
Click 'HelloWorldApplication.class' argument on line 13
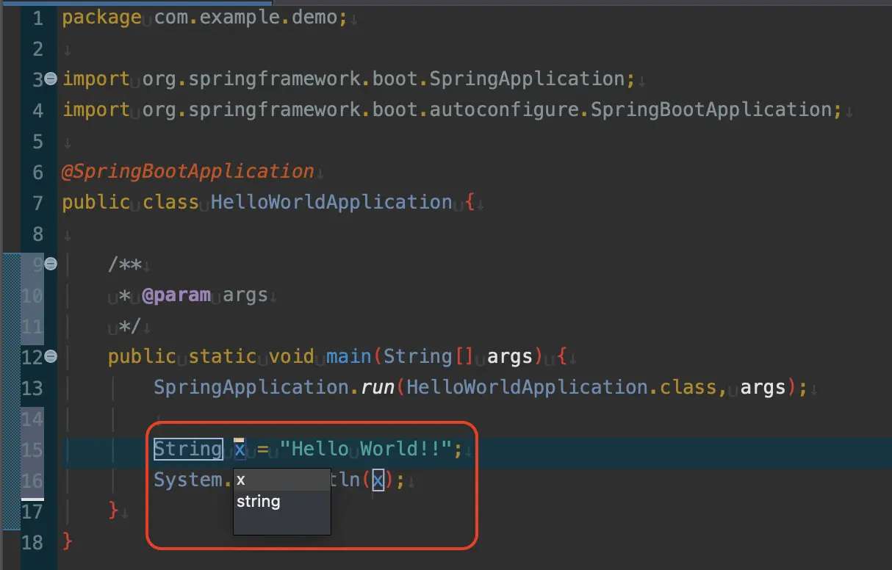(x=561, y=387)
